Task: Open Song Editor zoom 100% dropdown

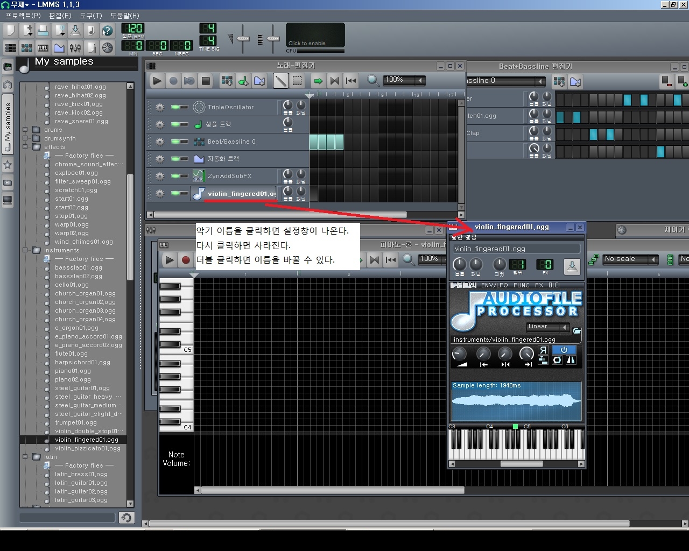Action: coord(404,80)
